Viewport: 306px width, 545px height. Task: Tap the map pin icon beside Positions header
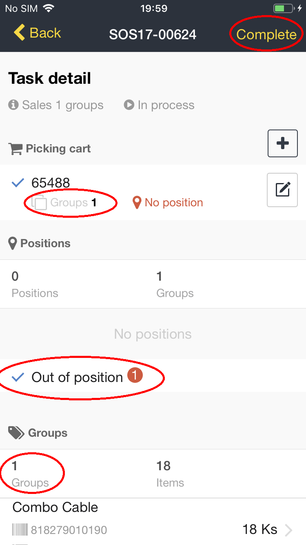[13, 243]
